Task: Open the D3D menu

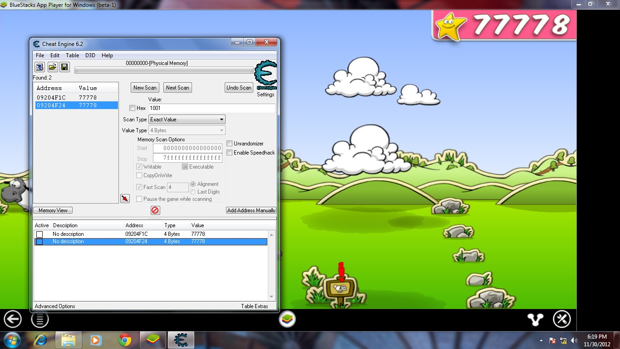Action: [x=90, y=55]
